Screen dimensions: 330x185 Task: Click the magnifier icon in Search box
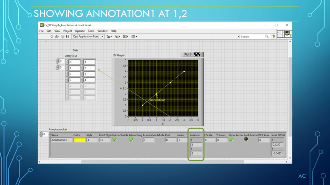point(267,37)
